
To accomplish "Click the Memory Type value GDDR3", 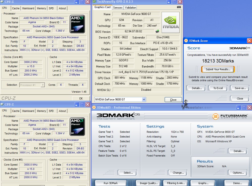I will (123, 60).
